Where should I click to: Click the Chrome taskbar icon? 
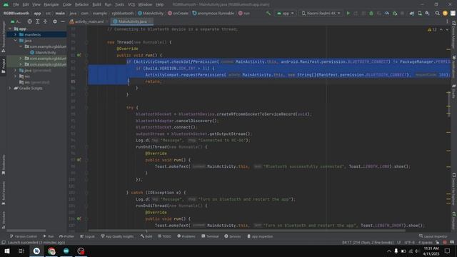coord(51,251)
